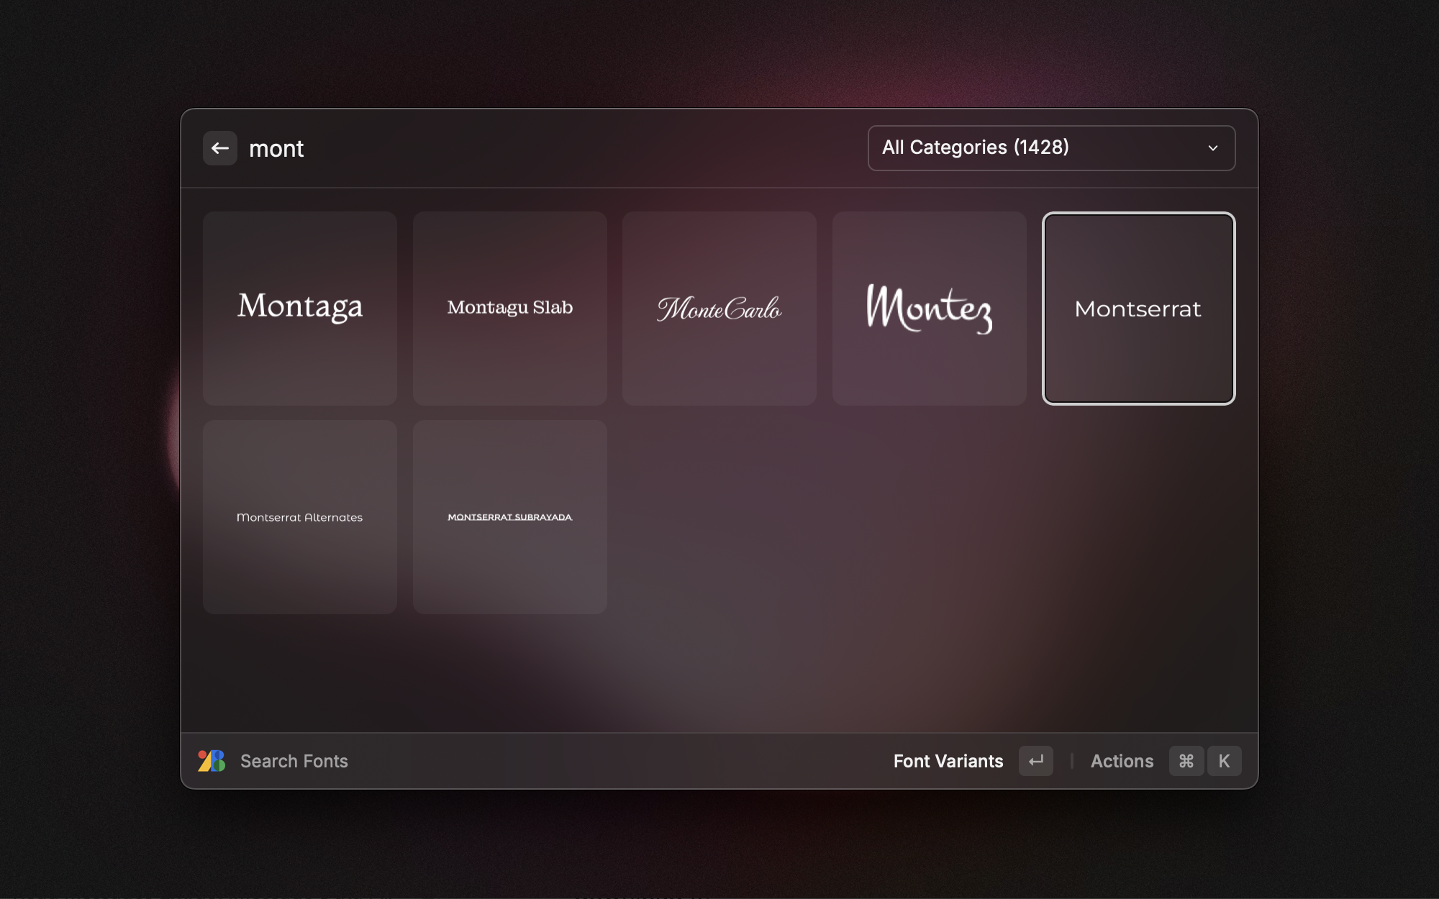Click empty results area below the Montez tile
1439x899 pixels.
[929, 517]
